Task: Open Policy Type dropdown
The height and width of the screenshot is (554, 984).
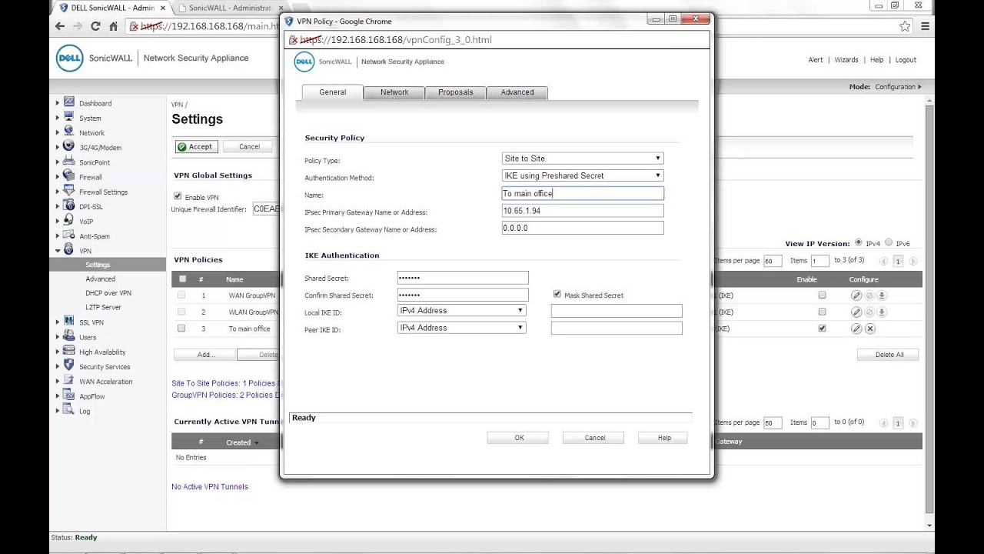Action: [x=583, y=158]
